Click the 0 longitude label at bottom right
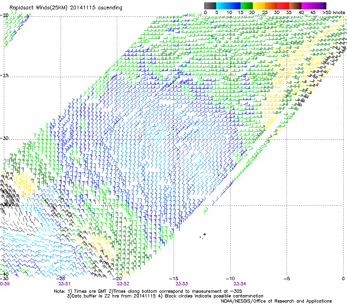This screenshot has height=304, width=347. (343, 279)
